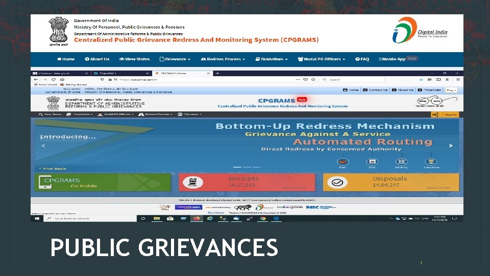Open Home link in portal top strip
This screenshot has height=276, width=490.
tap(351, 90)
